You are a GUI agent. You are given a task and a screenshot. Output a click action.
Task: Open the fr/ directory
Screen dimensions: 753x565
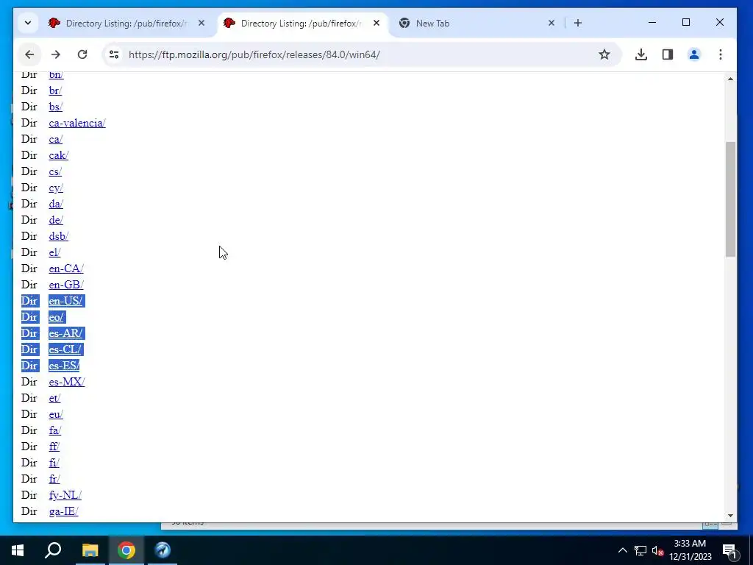[x=54, y=479]
